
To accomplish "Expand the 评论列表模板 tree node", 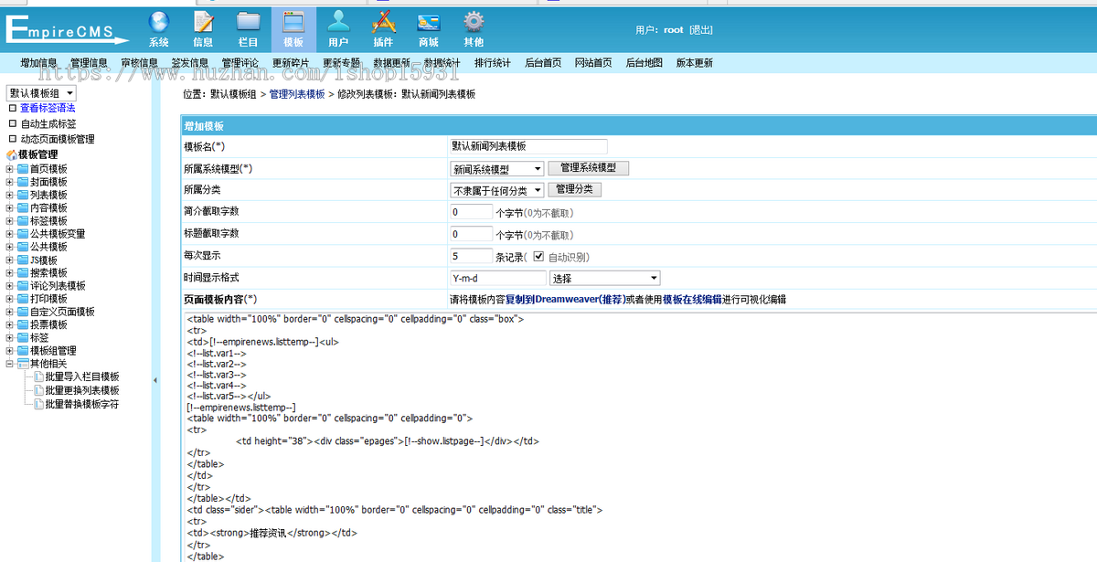I will coord(10,286).
